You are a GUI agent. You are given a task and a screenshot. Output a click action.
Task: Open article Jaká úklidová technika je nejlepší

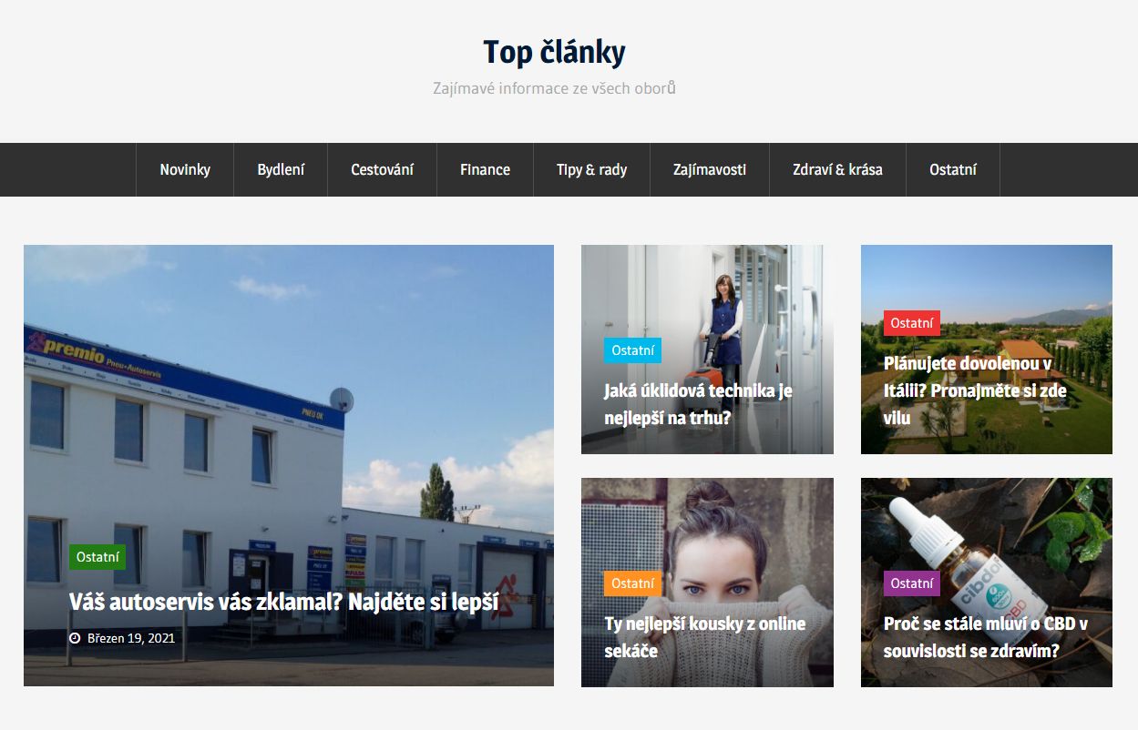698,404
